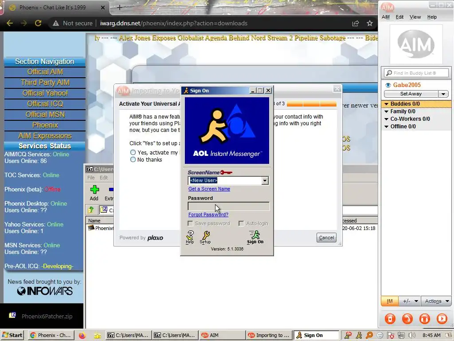
Task: Click the volume speaker icon in system tray
Action: click(411, 335)
